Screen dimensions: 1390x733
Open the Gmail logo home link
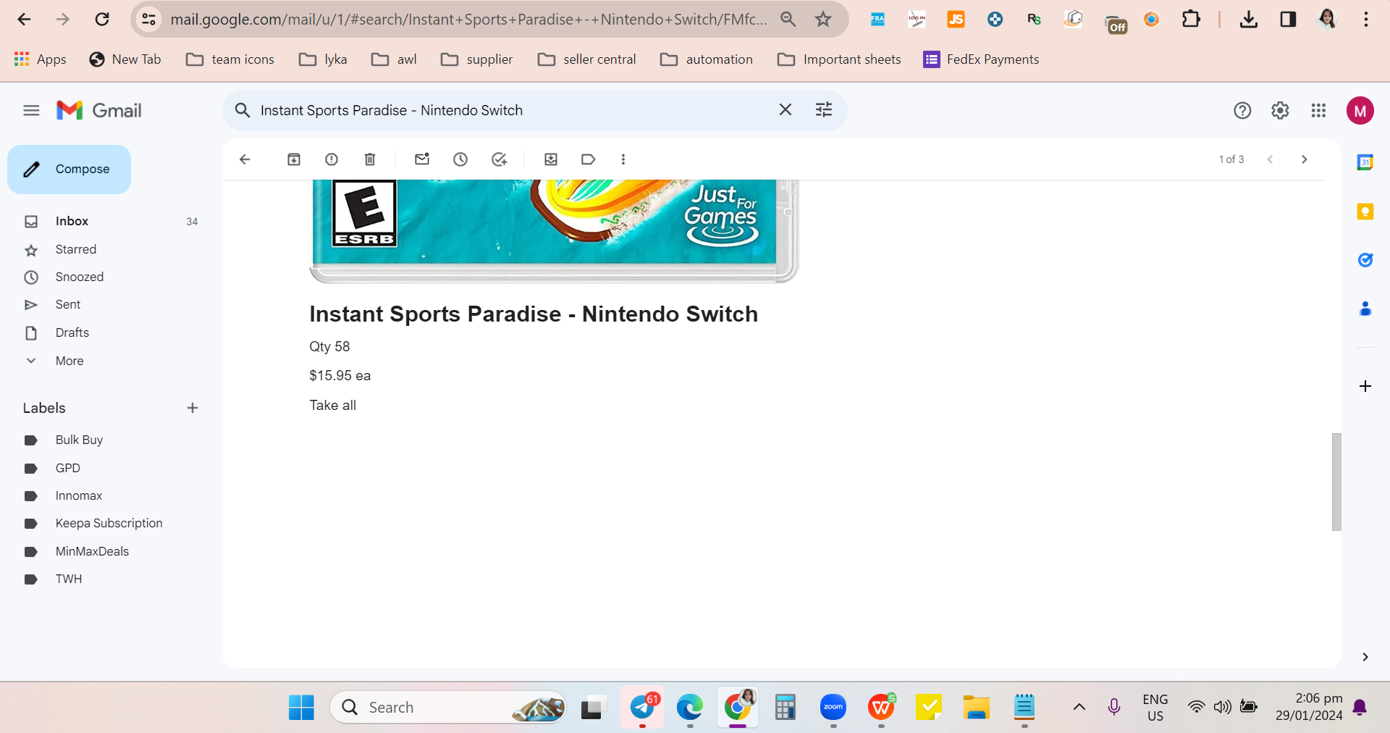coord(99,111)
